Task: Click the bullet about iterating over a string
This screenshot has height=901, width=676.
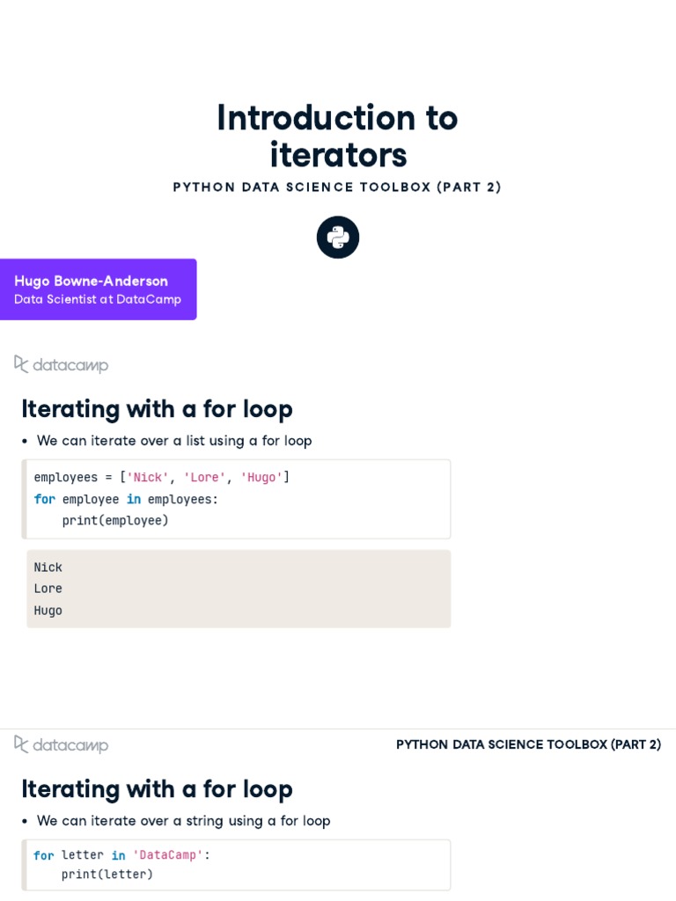Action: [x=183, y=821]
